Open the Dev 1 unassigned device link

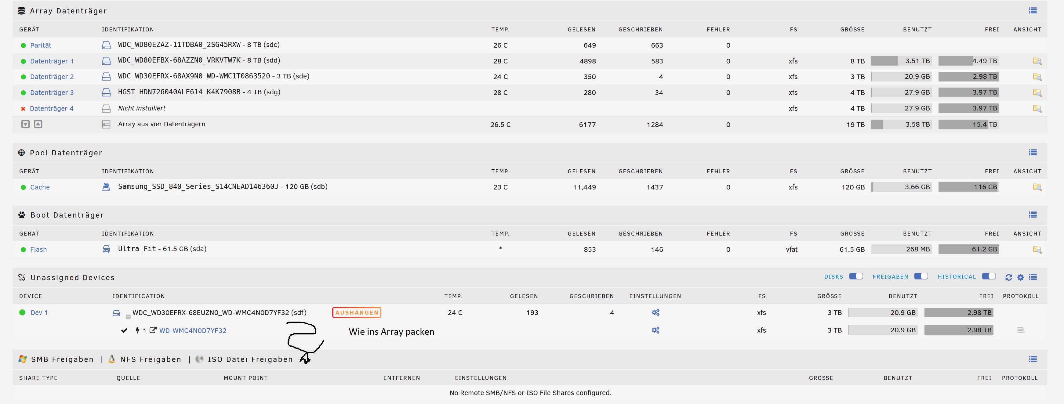tap(39, 313)
